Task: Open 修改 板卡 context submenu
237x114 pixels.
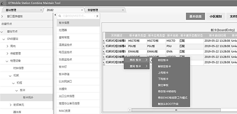Action: [x=137, y=60]
